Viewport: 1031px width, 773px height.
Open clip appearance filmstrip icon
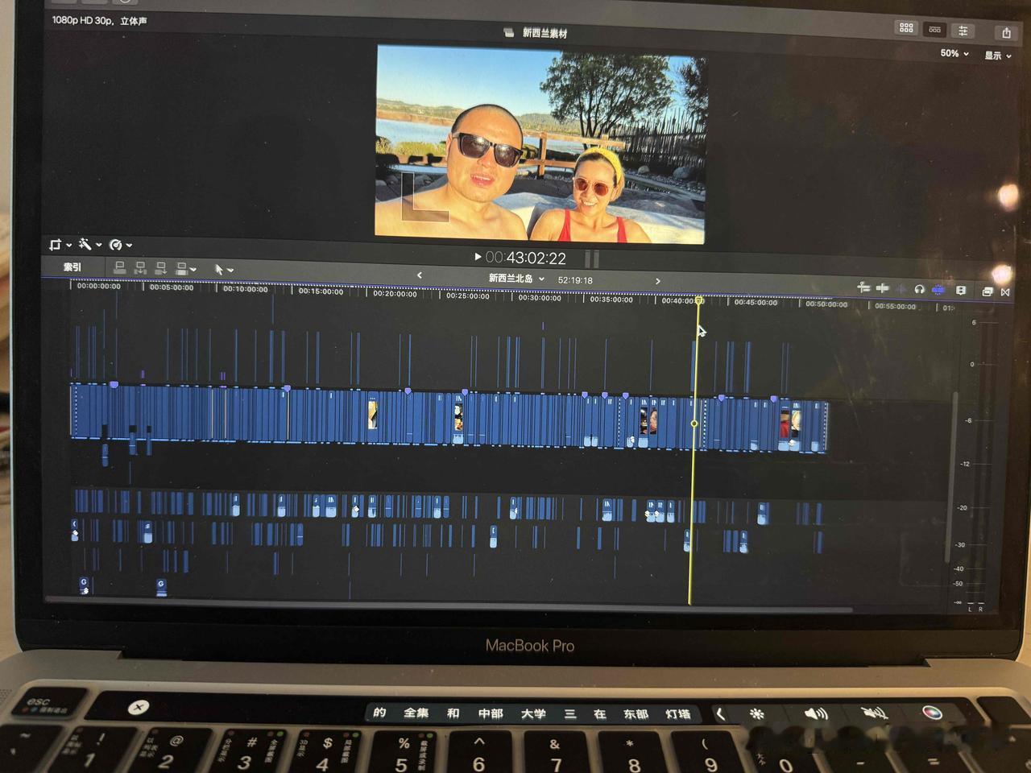(x=961, y=290)
